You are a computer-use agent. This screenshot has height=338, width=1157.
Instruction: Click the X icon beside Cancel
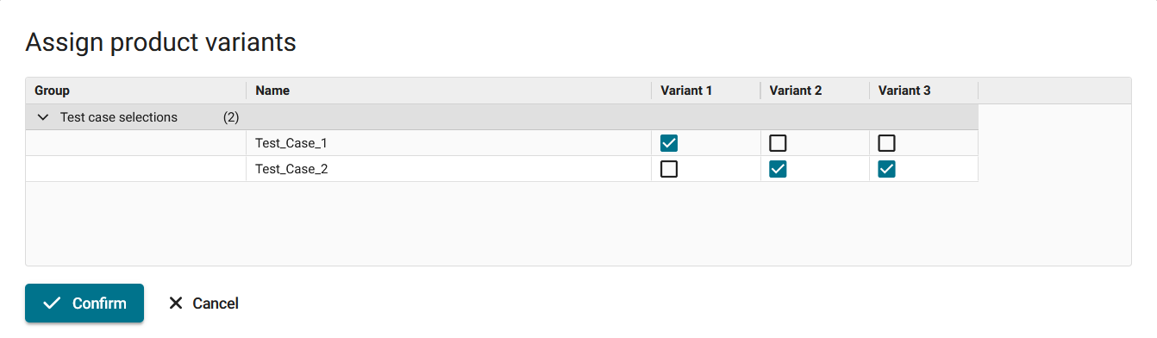pyautogui.click(x=176, y=303)
